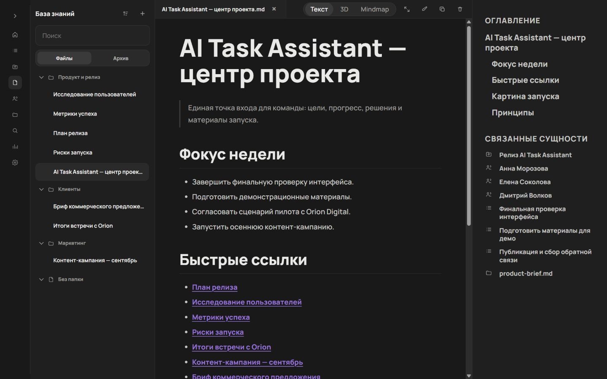Screen dimensions: 607x379
Task: Collapse the Продукт и релиз folder
Action: pos(41,77)
